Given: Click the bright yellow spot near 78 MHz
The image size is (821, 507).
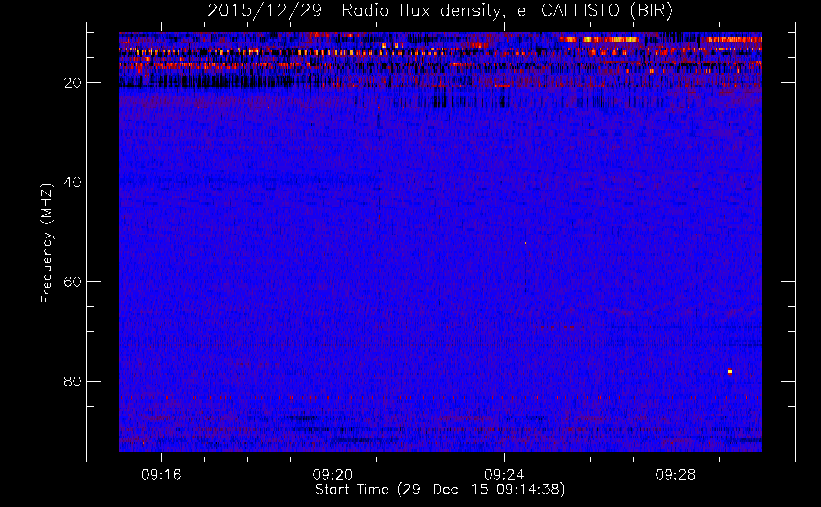Looking at the screenshot, I should tap(730, 371).
